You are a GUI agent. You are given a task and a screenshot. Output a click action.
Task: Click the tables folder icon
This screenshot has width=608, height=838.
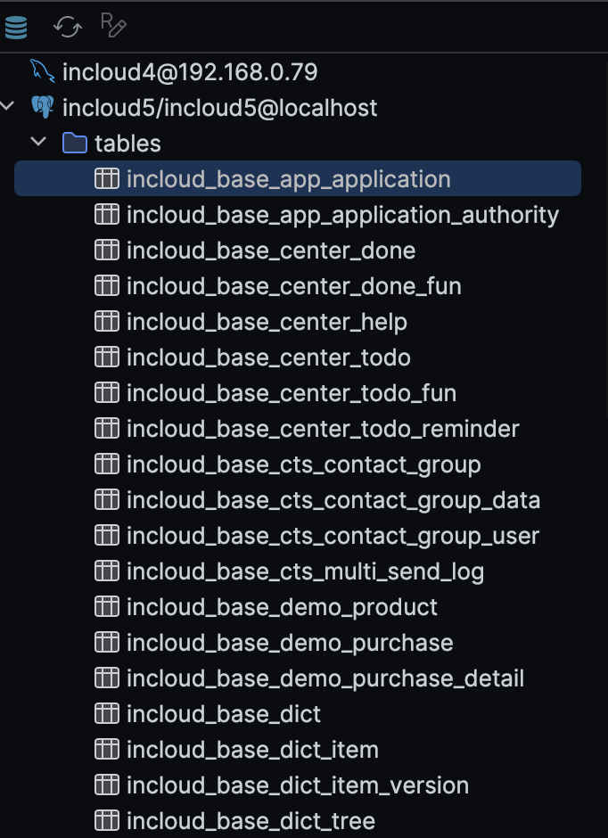pyautogui.click(x=75, y=144)
